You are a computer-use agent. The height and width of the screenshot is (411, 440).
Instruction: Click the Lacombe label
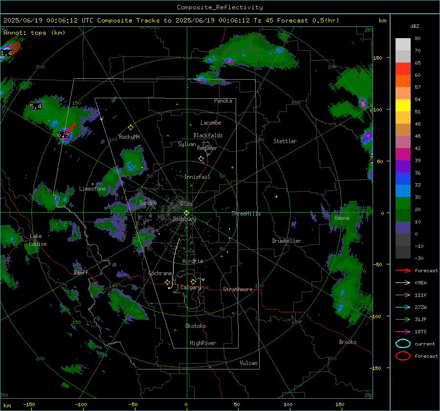pos(211,123)
